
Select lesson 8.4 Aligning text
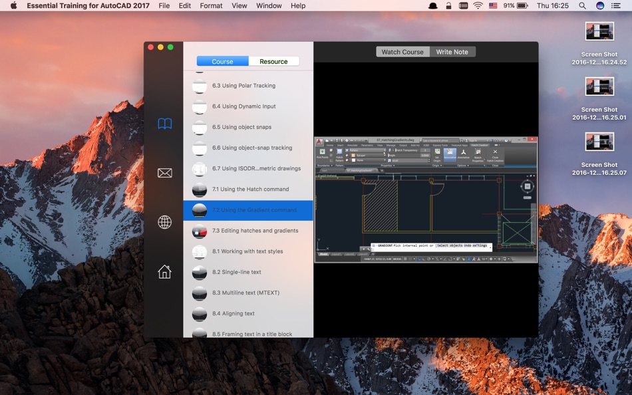(248, 314)
